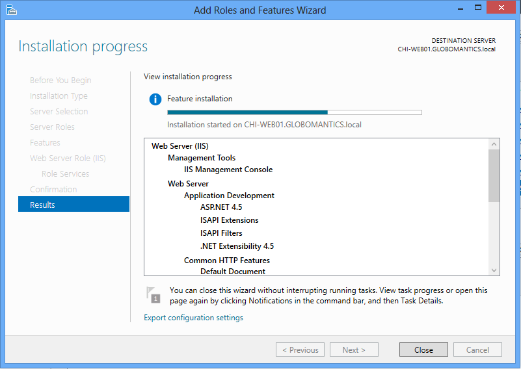521x369 pixels.
Task: Minimize the wizard window
Action: (461, 8)
